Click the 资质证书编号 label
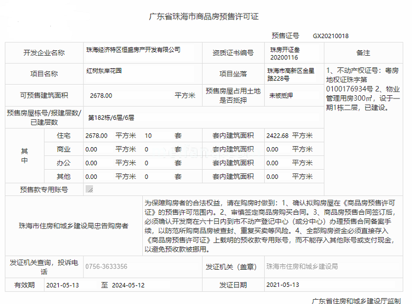 point(233,53)
